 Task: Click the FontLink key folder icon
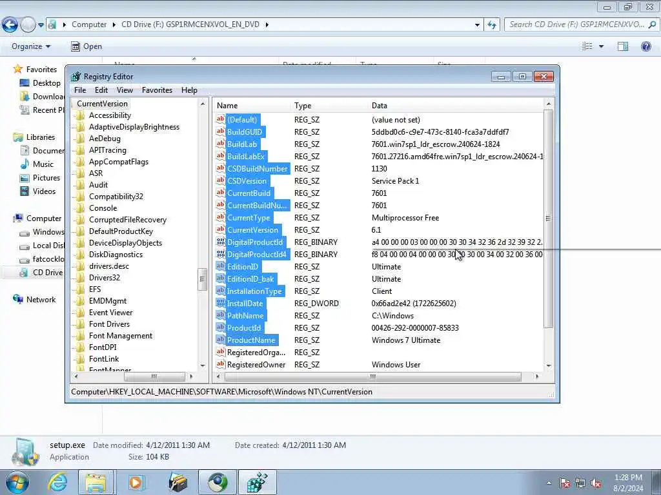pyautogui.click(x=80, y=358)
